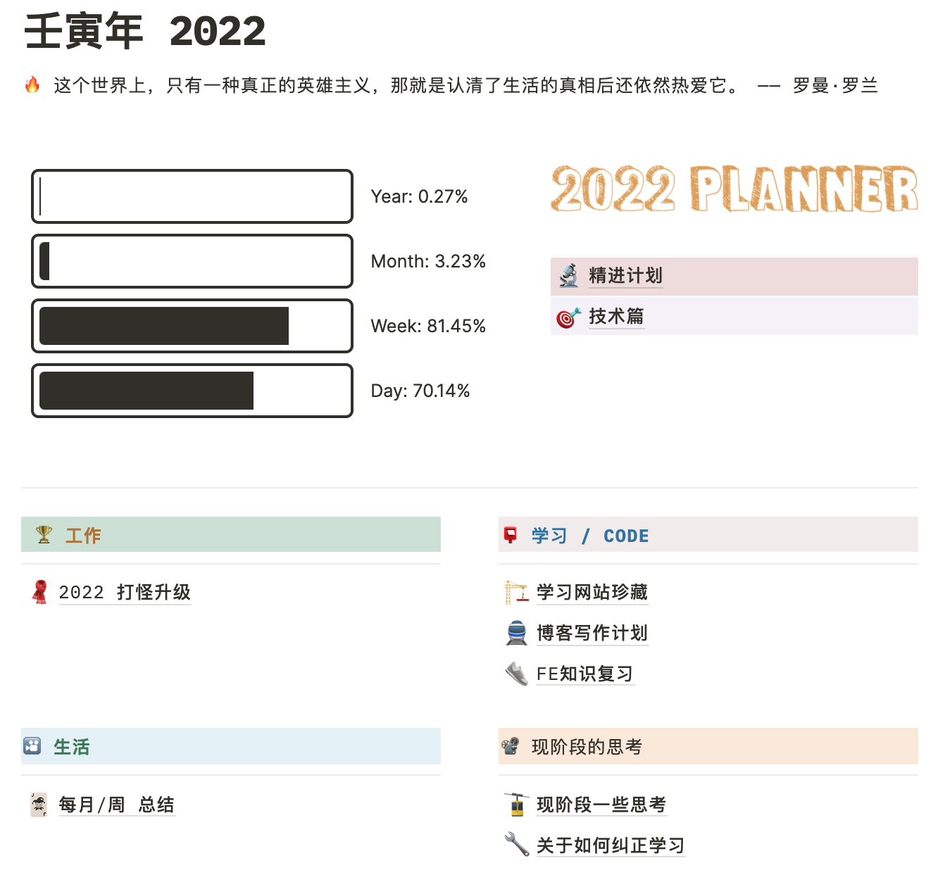Screen dimensions: 938x870
Task: Click the trophy icon in 工作 header
Action: [x=44, y=535]
